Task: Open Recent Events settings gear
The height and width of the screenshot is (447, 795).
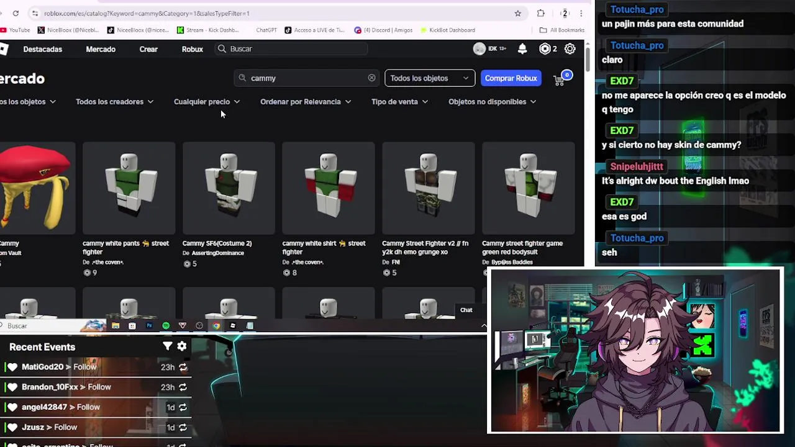Action: point(182,346)
